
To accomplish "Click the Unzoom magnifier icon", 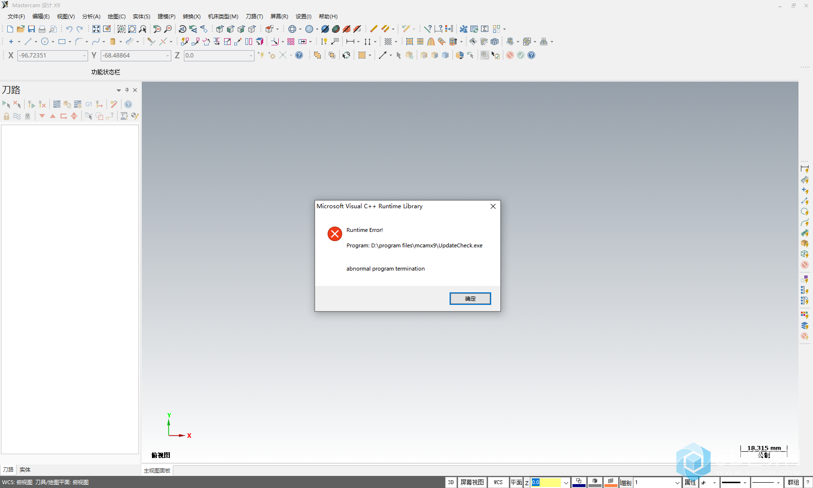I will (168, 29).
